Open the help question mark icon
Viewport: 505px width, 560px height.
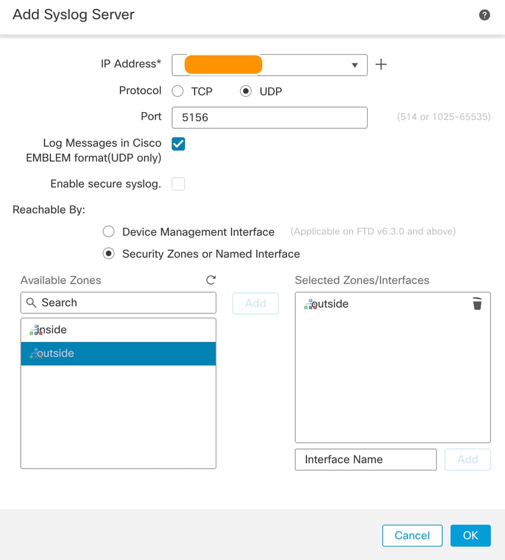[484, 15]
